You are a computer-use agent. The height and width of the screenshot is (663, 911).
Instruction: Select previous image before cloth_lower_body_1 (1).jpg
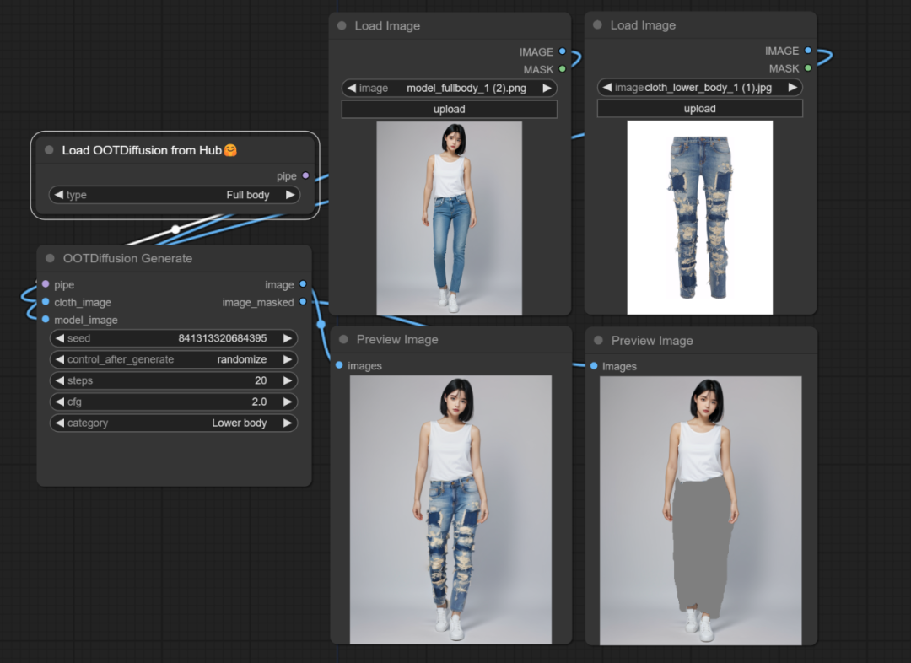(x=607, y=87)
